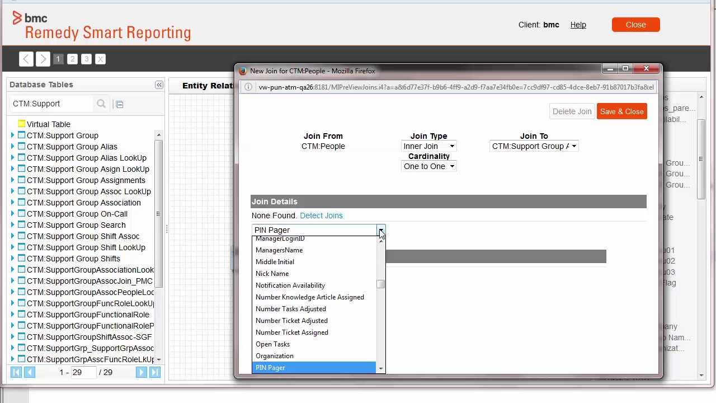Select CTM:Support Group Assoc LookUp table
Screen dimensions: 716x403
pos(88,191)
